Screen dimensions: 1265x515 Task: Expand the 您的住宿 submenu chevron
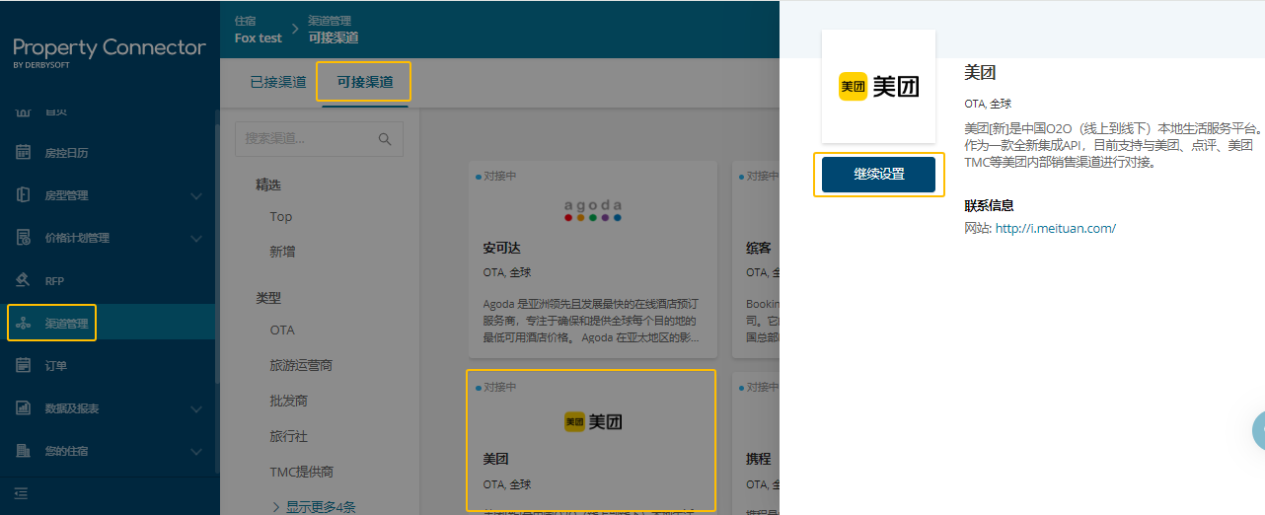[x=195, y=450]
